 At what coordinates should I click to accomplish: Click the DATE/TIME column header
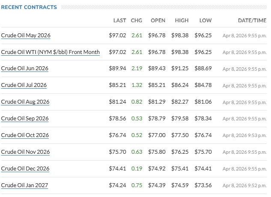click(252, 21)
